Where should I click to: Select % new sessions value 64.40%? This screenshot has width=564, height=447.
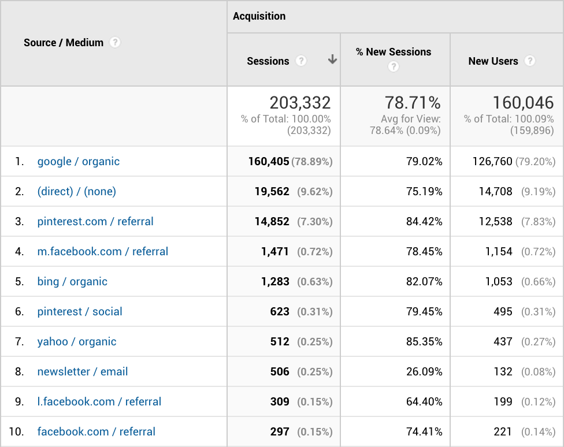[424, 401]
